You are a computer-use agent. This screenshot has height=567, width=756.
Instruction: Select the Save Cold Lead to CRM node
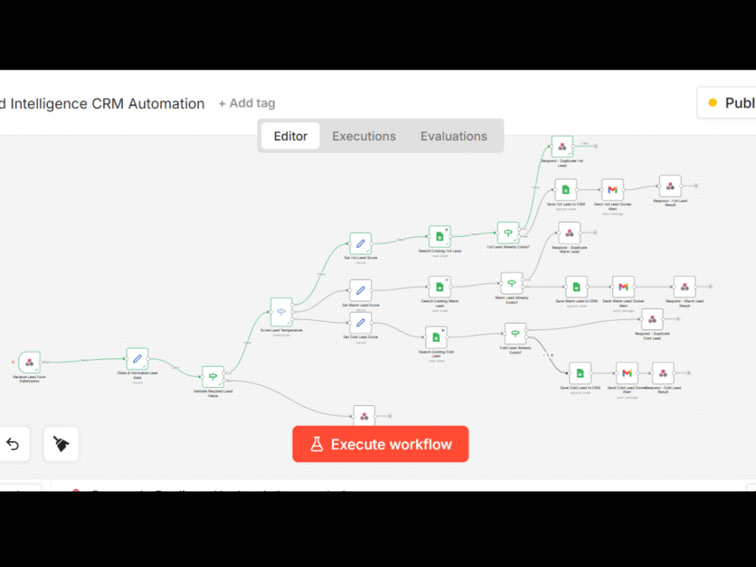pyautogui.click(x=580, y=373)
